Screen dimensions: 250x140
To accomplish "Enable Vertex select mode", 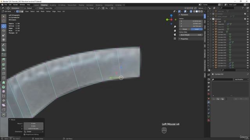I will coord(17,11).
